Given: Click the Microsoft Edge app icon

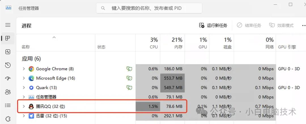Looking at the screenshot, I should [31, 78].
